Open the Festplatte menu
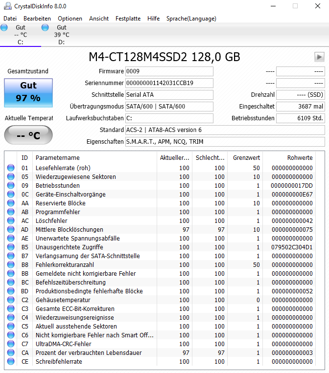Screen dimensions: 329x373 (128, 19)
